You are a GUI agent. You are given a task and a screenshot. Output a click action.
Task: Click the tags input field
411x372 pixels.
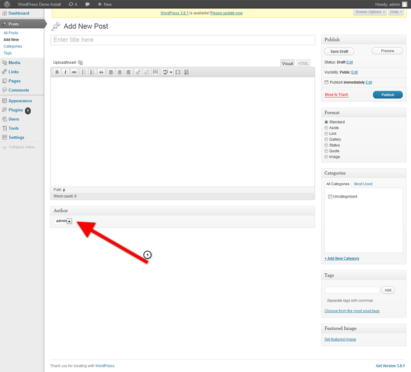click(x=352, y=290)
